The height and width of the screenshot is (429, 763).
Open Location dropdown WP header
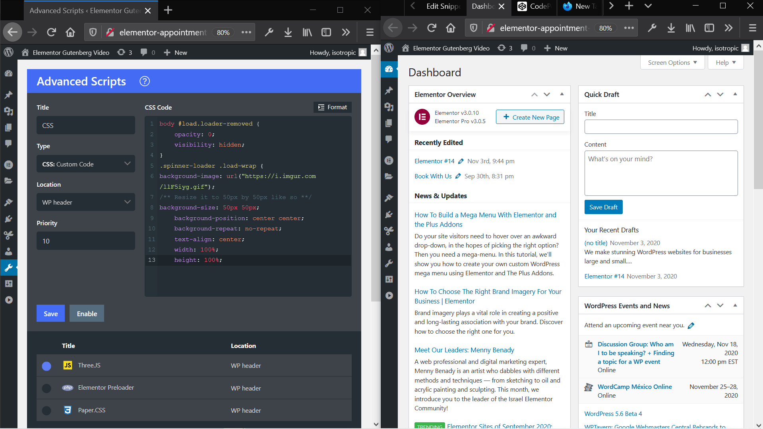pos(86,202)
